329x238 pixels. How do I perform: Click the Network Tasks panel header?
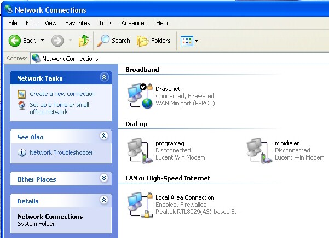point(61,78)
